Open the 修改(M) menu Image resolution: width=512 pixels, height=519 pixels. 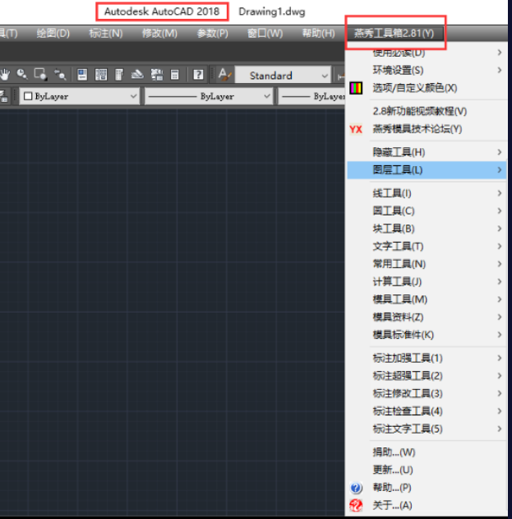pyautogui.click(x=159, y=34)
